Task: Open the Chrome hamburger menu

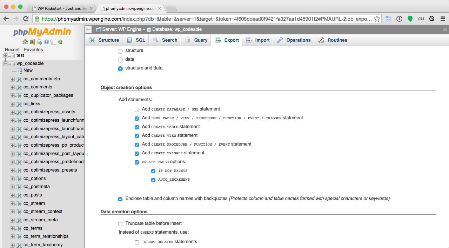Action: (x=443, y=19)
